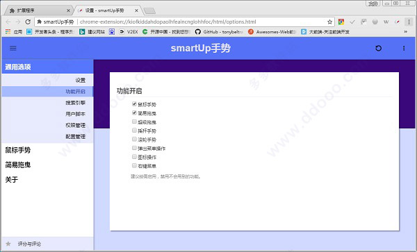Click the hint text 建议按需启用
417x252 pixels.
click(x=165, y=176)
